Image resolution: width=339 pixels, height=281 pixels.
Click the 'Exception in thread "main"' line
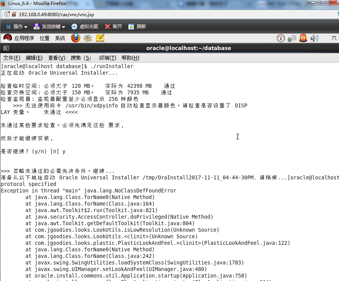tap(89, 191)
